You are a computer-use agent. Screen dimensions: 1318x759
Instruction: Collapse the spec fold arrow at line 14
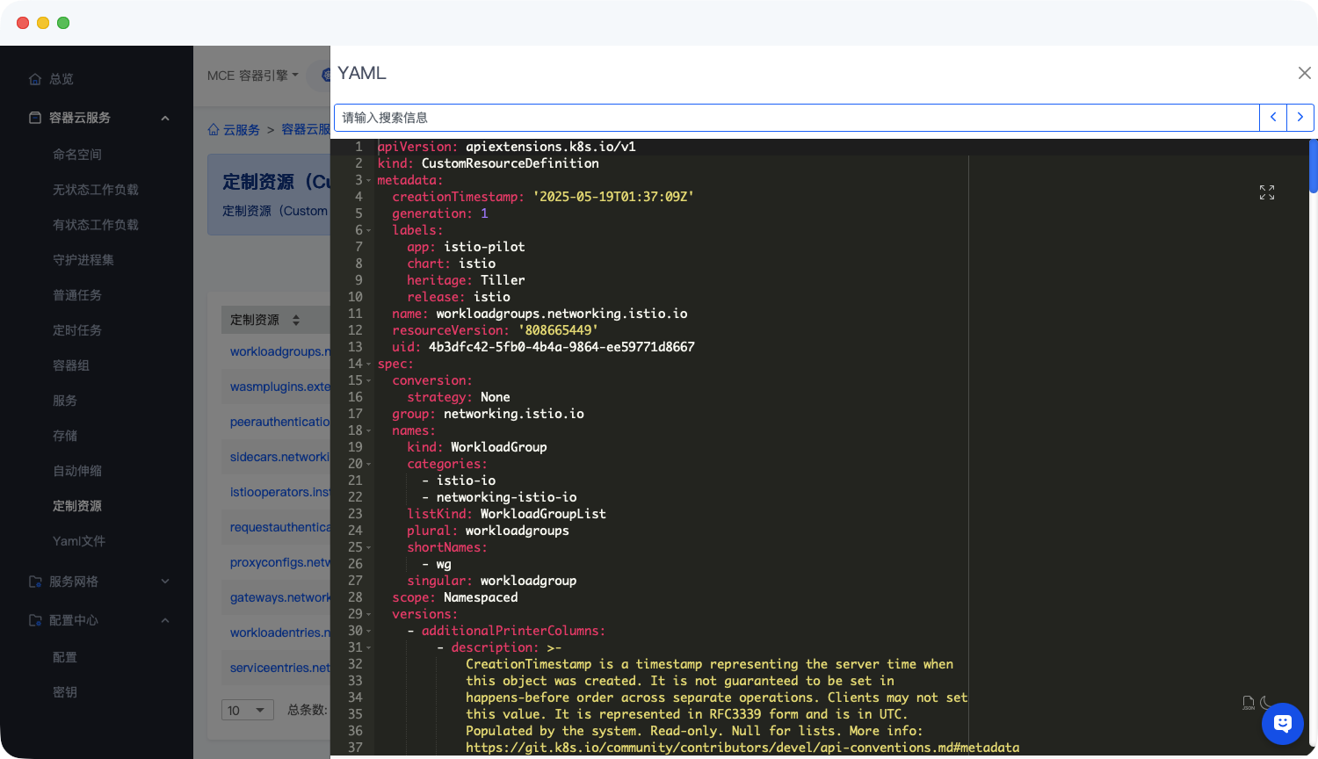[x=369, y=364]
